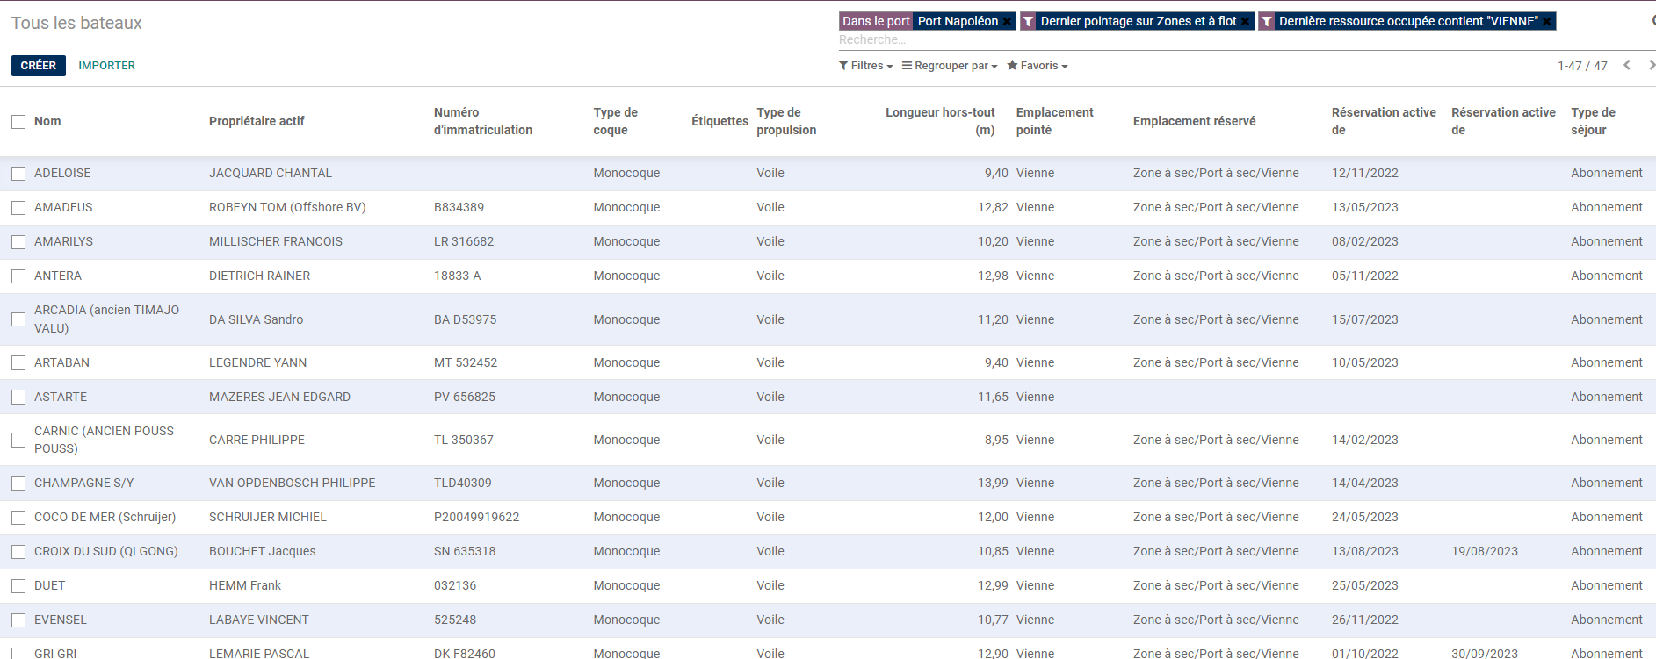Check the ASTARTE row checkbox
Viewport: 1656px width, 659px height.
tap(18, 398)
